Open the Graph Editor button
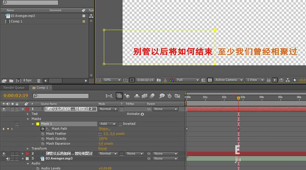The image size is (306, 170). 177,96
